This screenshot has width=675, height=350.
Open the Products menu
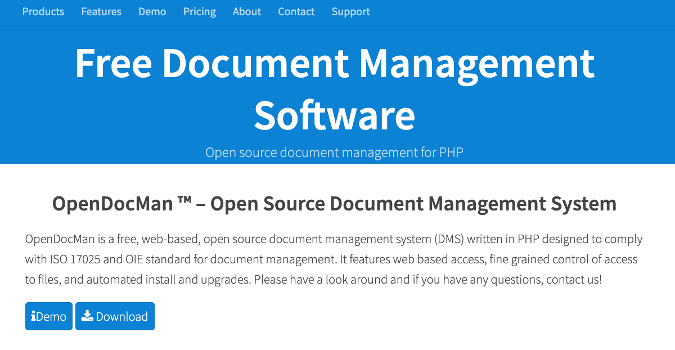(x=43, y=11)
